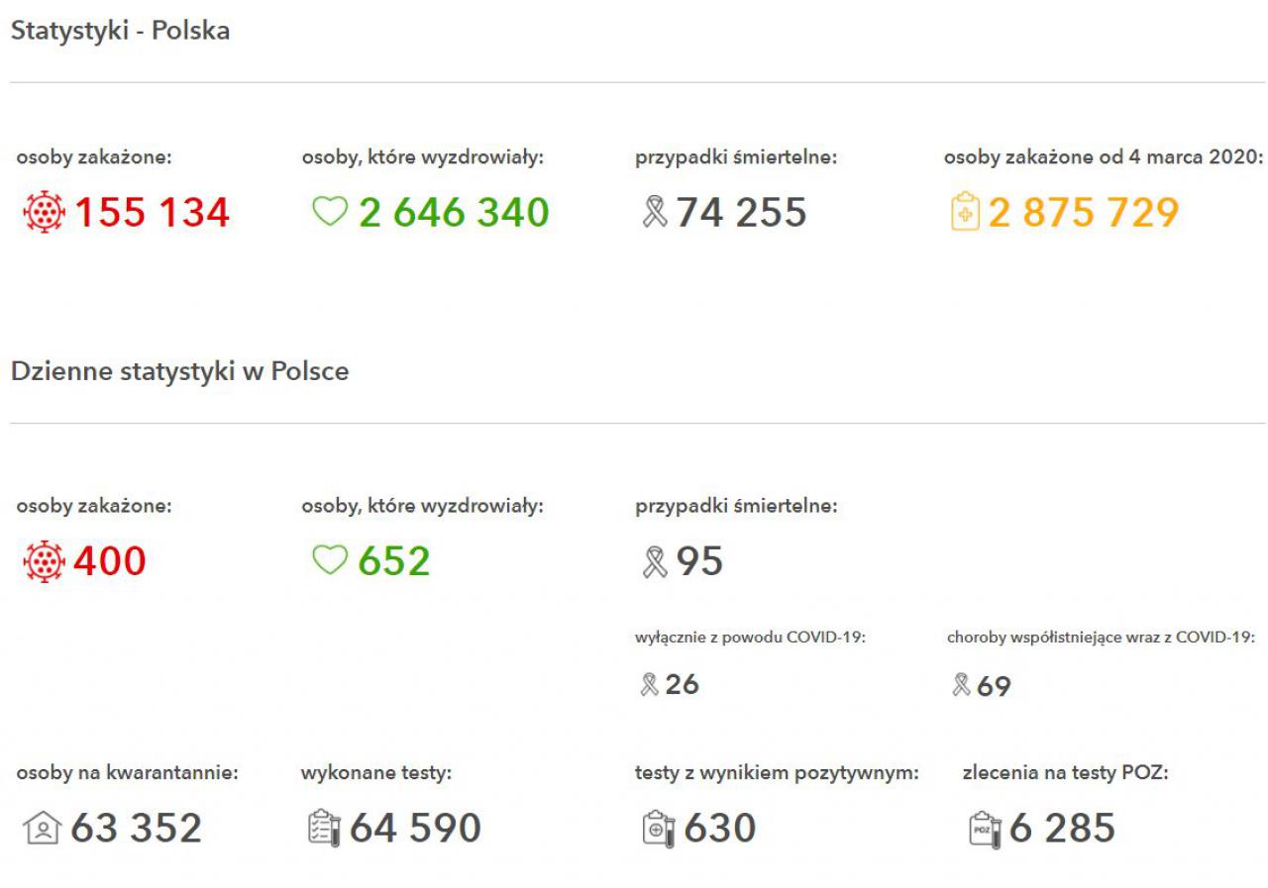This screenshot has height=888, width=1268.
Task: Click the red virus icon beside 400
Action: click(x=44, y=561)
